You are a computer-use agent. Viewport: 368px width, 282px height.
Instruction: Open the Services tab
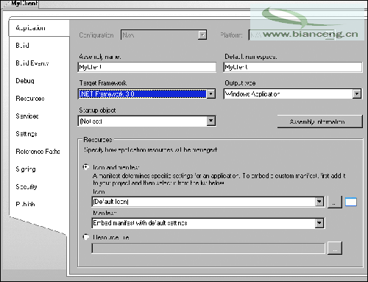[27, 116]
